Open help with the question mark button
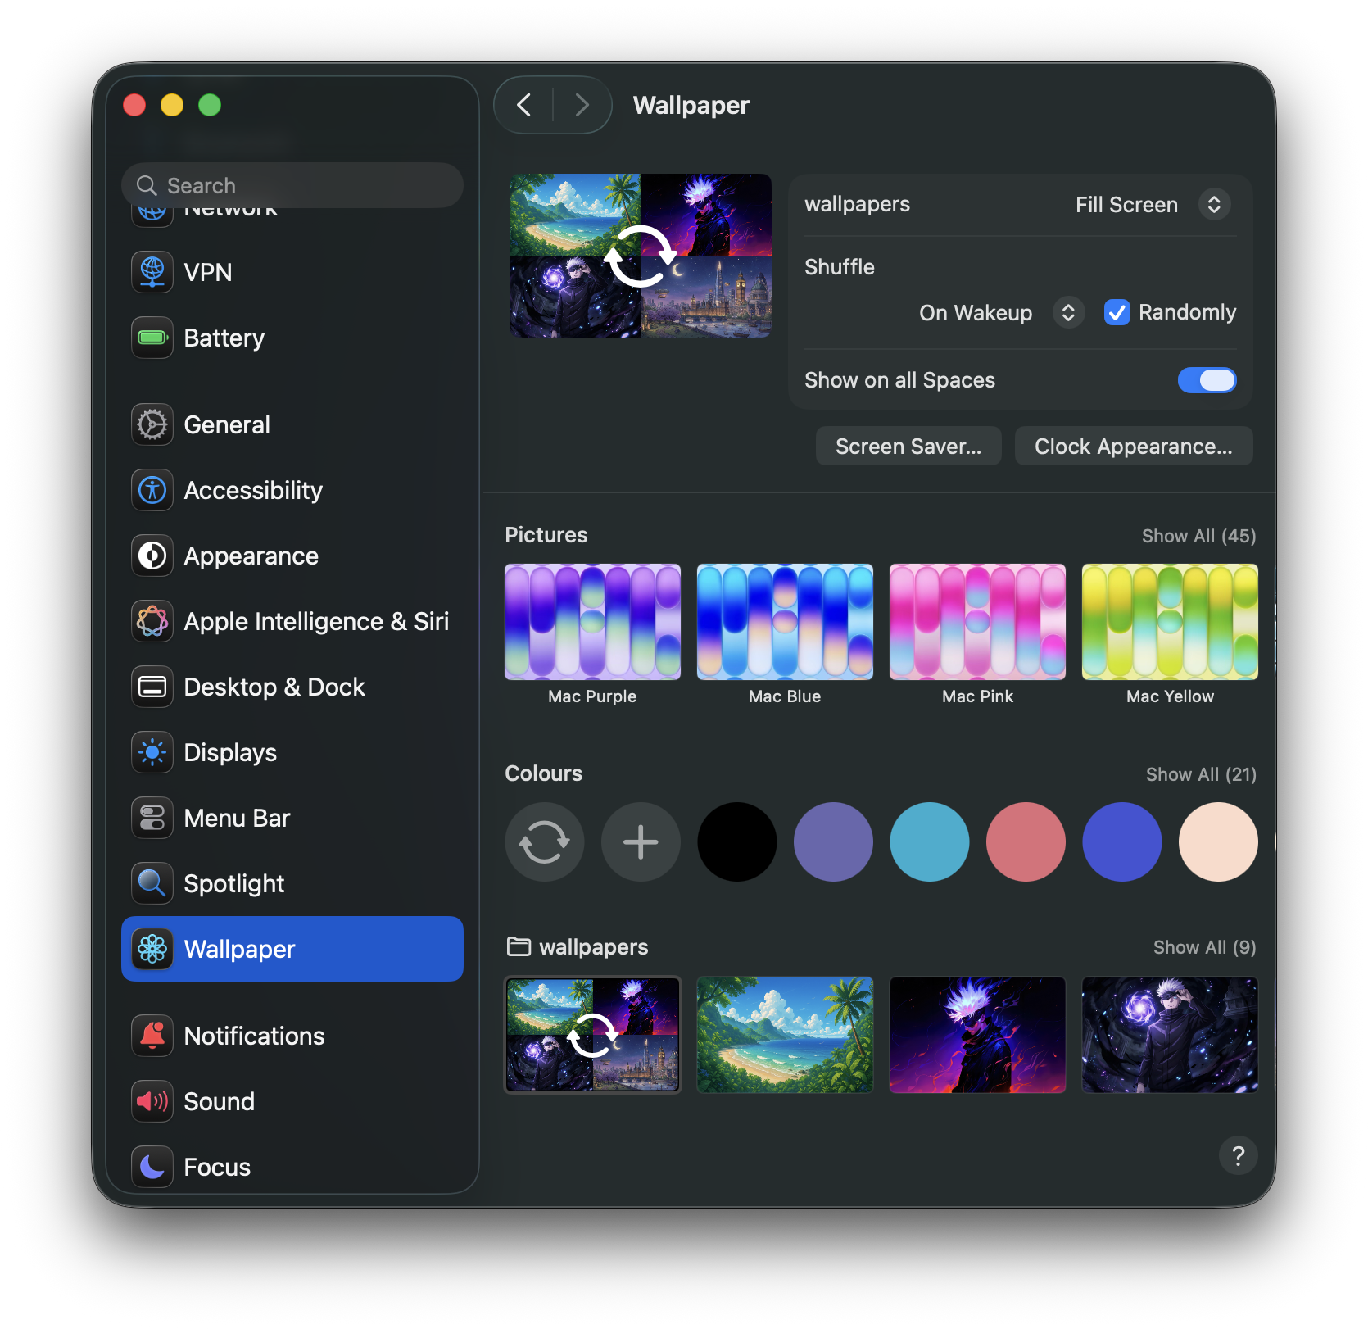The image size is (1368, 1329). 1238,1155
